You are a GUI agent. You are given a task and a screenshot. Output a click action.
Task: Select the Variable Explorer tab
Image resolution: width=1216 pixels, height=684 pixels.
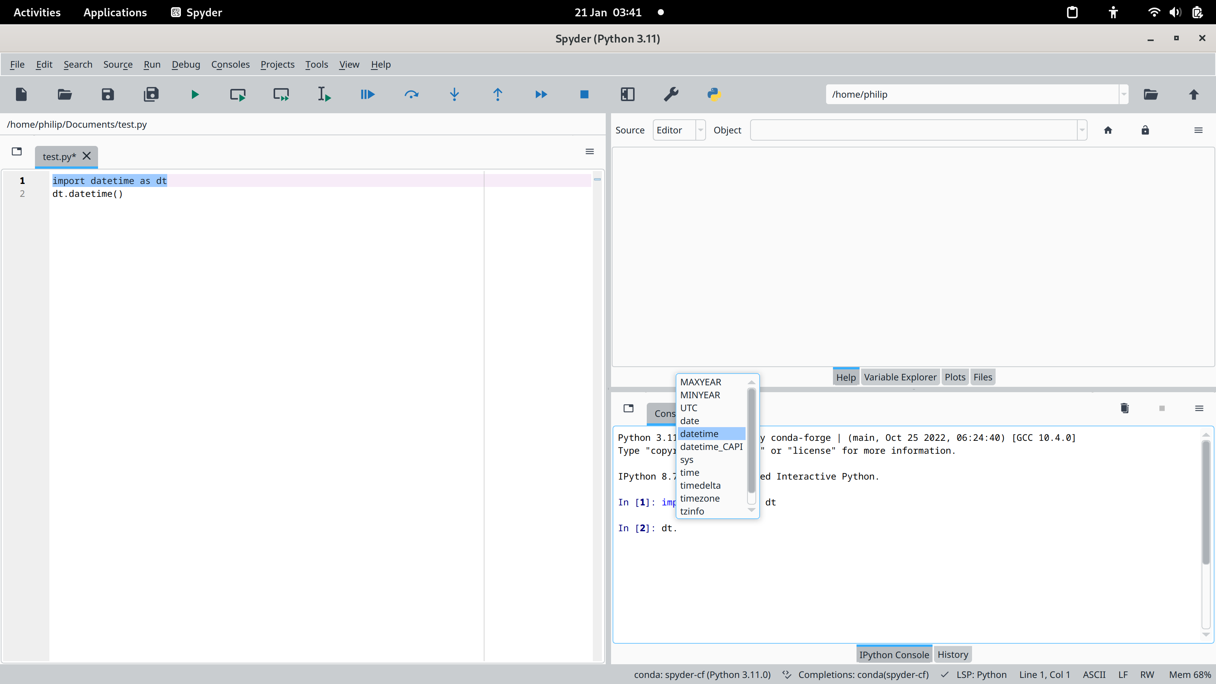click(900, 377)
